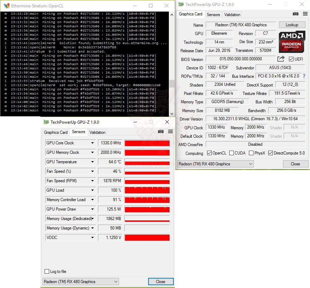Enable the Log to file checkbox

(47, 272)
